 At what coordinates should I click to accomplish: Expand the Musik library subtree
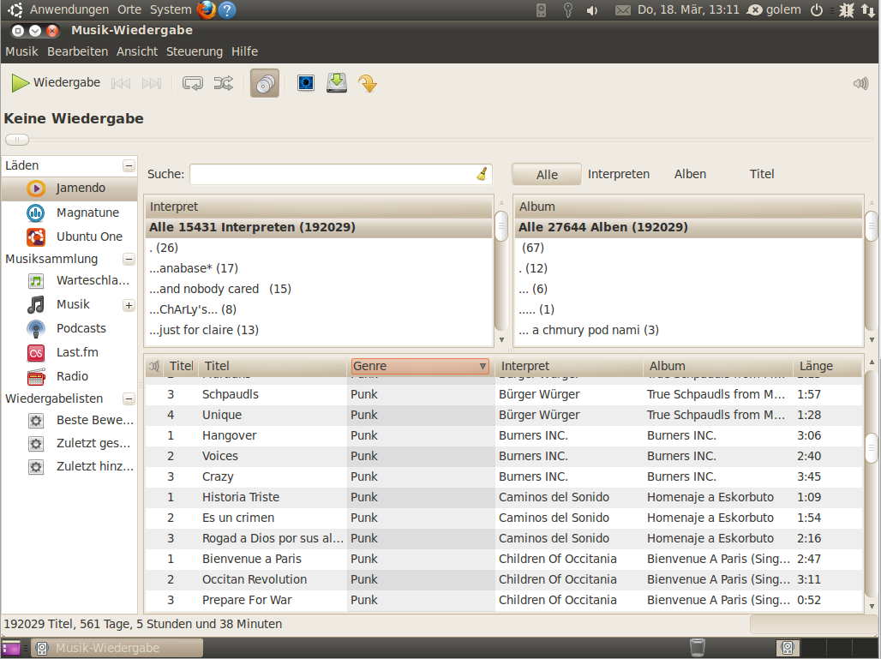pos(129,304)
